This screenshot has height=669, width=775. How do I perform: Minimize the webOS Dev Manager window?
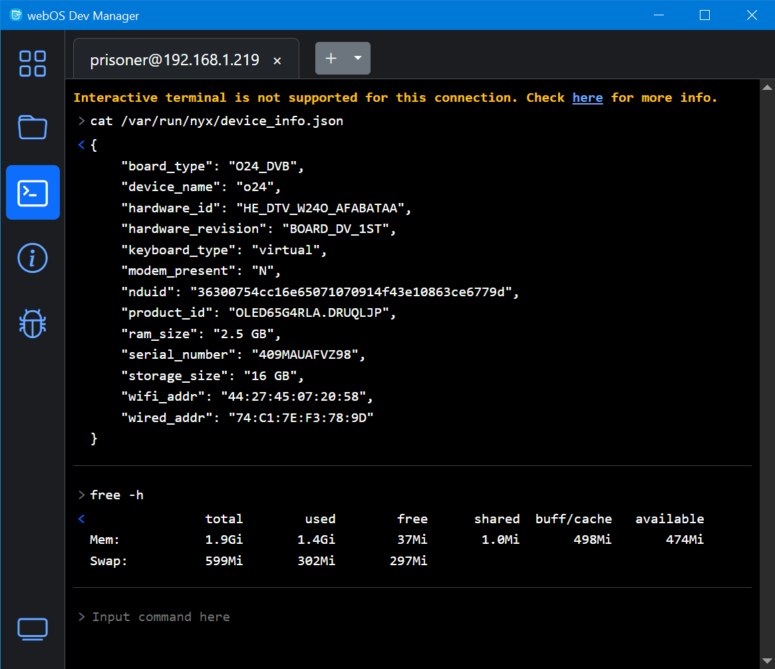click(x=658, y=15)
